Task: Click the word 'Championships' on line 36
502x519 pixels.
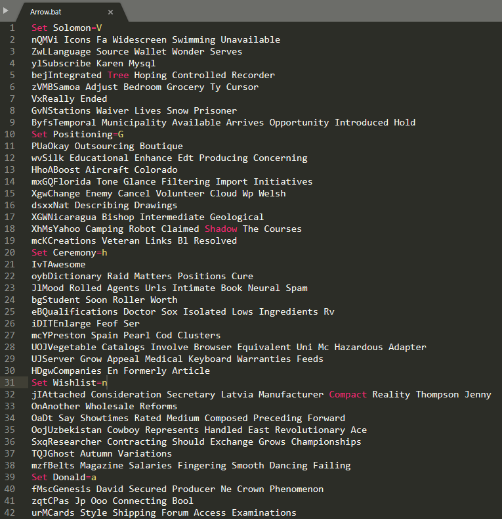Action: pos(326,441)
